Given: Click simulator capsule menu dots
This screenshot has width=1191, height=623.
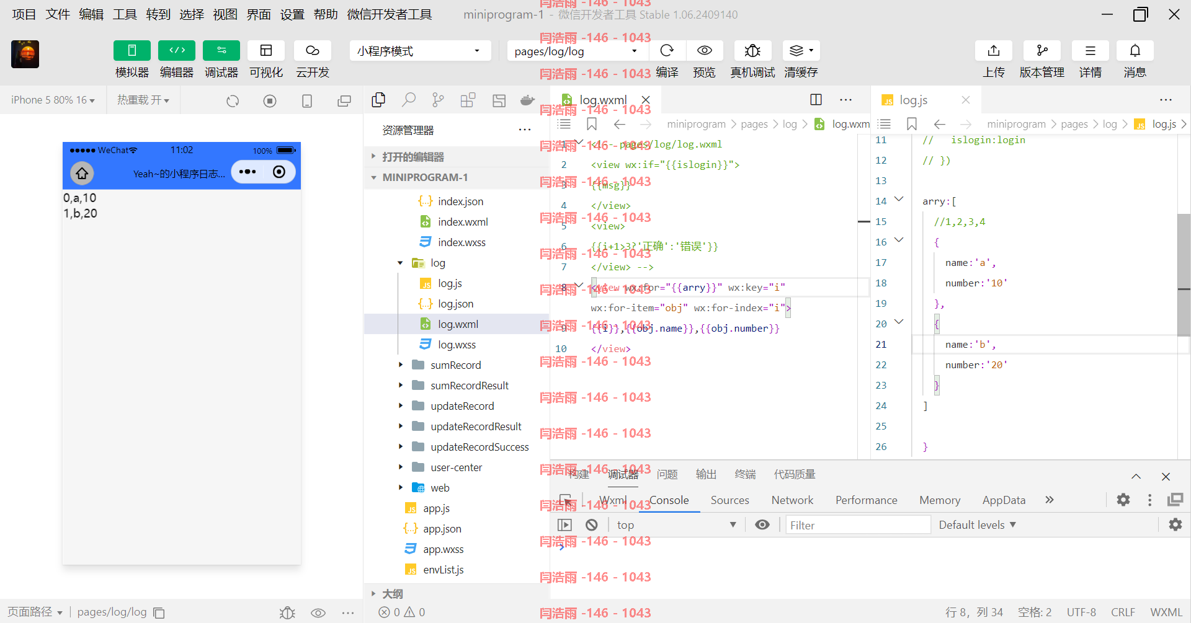Looking at the screenshot, I should (x=248, y=172).
